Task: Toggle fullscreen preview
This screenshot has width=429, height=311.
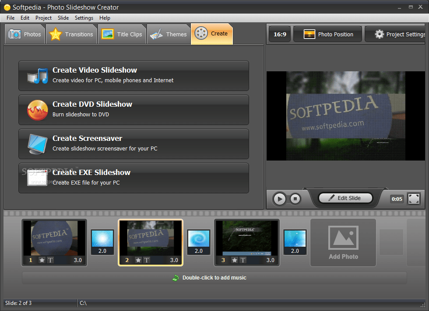Action: point(414,199)
